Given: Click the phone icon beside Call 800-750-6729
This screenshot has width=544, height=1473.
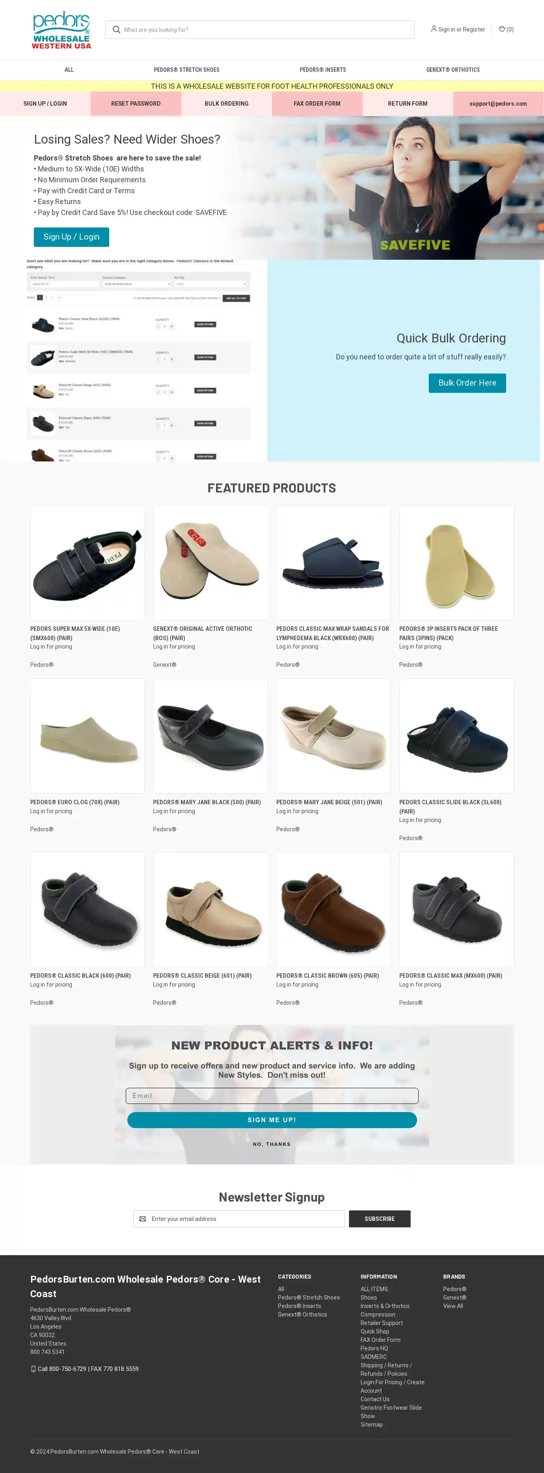Looking at the screenshot, I should point(33,1369).
